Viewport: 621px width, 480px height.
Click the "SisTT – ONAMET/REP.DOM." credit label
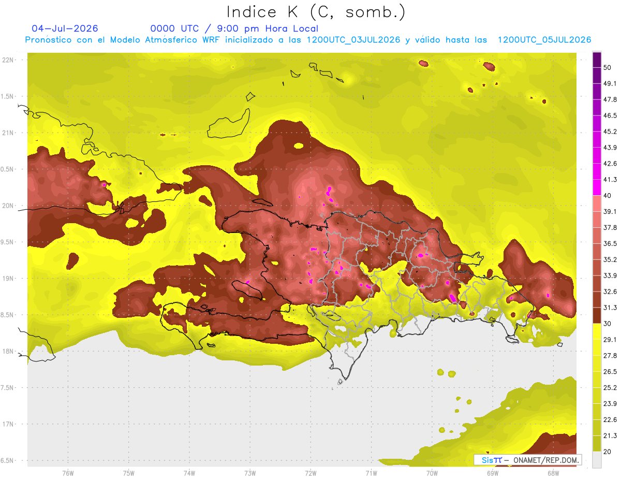[527, 460]
